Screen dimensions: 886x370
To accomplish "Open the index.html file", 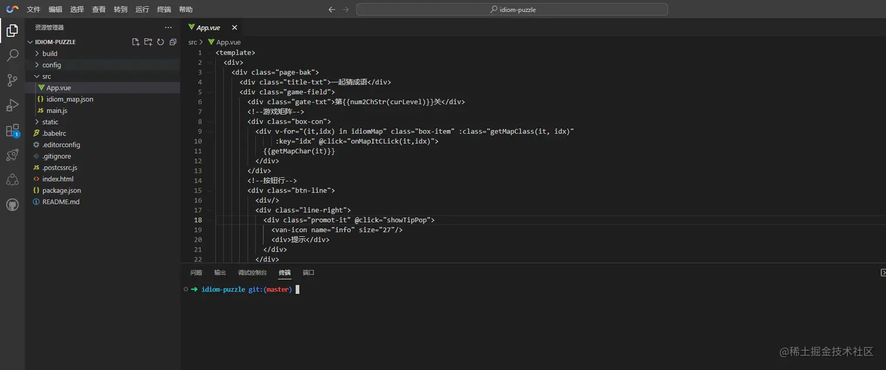I will [103, 179].
